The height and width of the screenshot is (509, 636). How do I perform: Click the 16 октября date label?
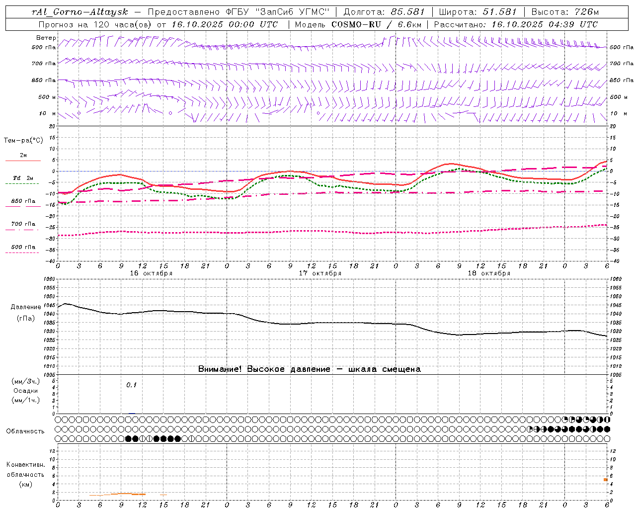point(151,273)
